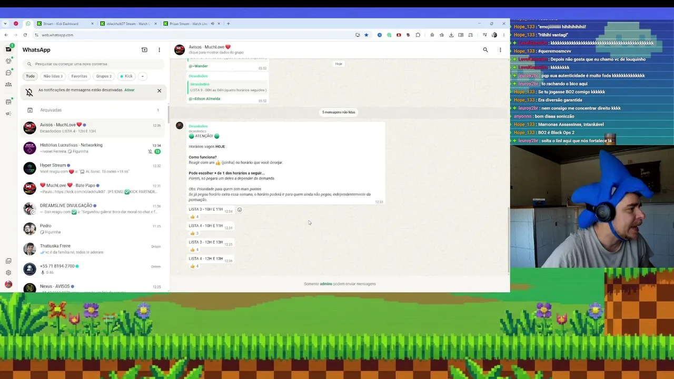
Task: Dismiss the notifications disabled banner
Action: coord(159,91)
